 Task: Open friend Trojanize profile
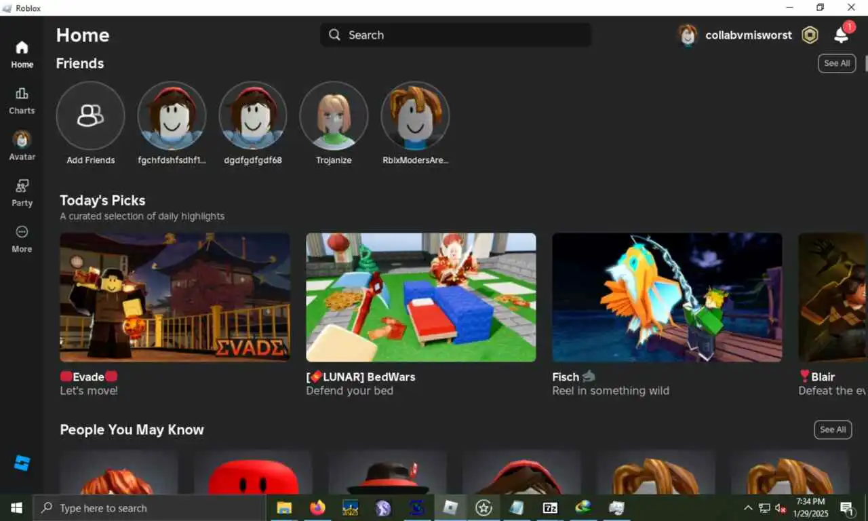(334, 115)
